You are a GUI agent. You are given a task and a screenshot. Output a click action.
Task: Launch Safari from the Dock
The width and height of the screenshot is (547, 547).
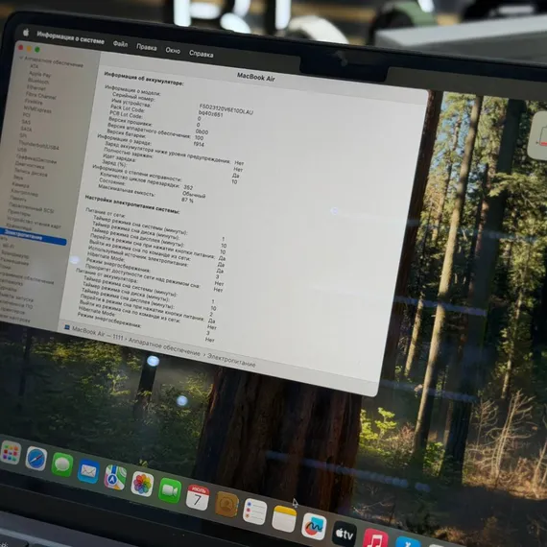(x=36, y=458)
